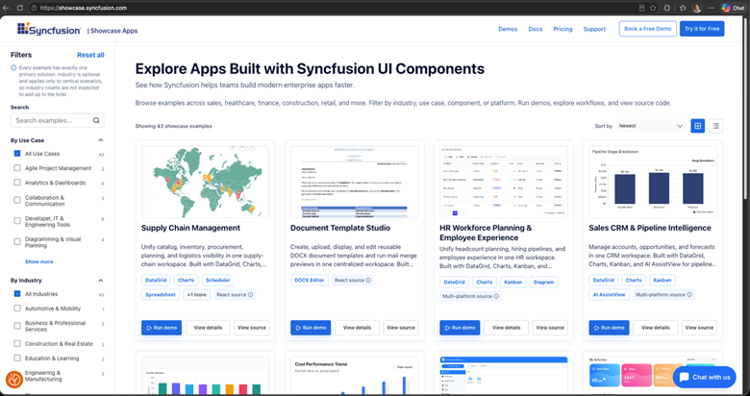This screenshot has height=396, width=750.
Task: Open the favorites list icon
Action: pyautogui.click(x=683, y=8)
